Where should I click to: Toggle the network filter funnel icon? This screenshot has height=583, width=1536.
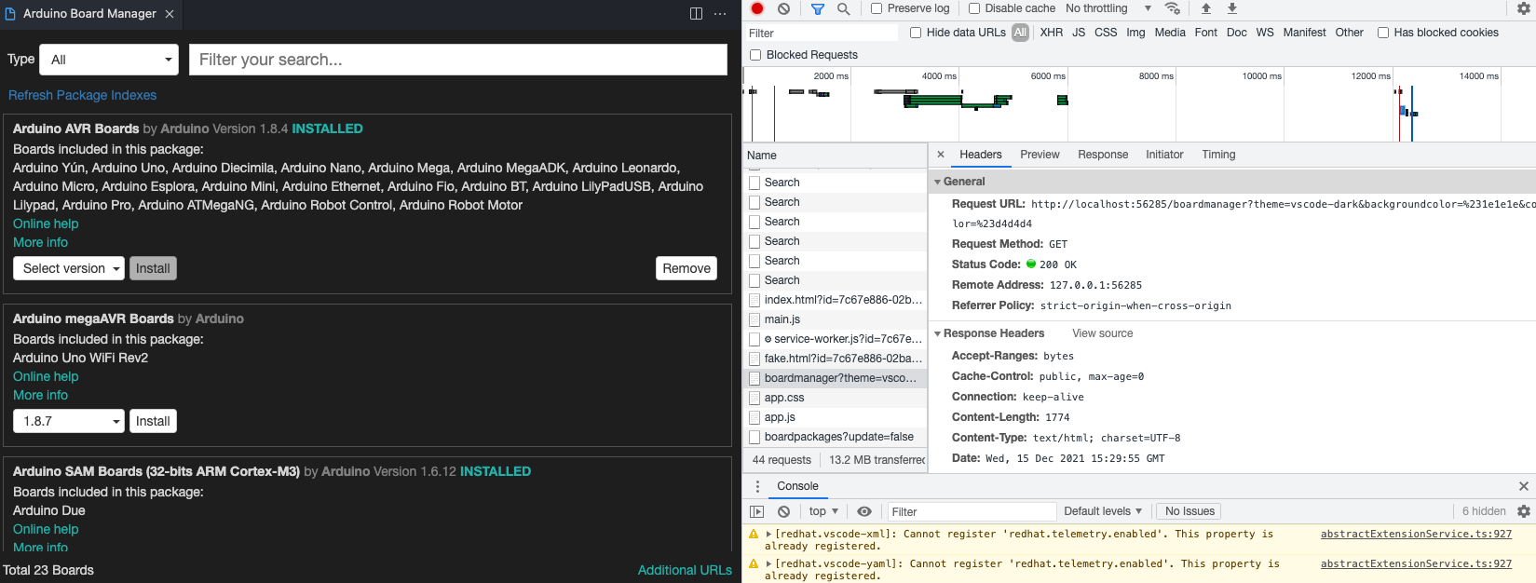click(x=817, y=8)
